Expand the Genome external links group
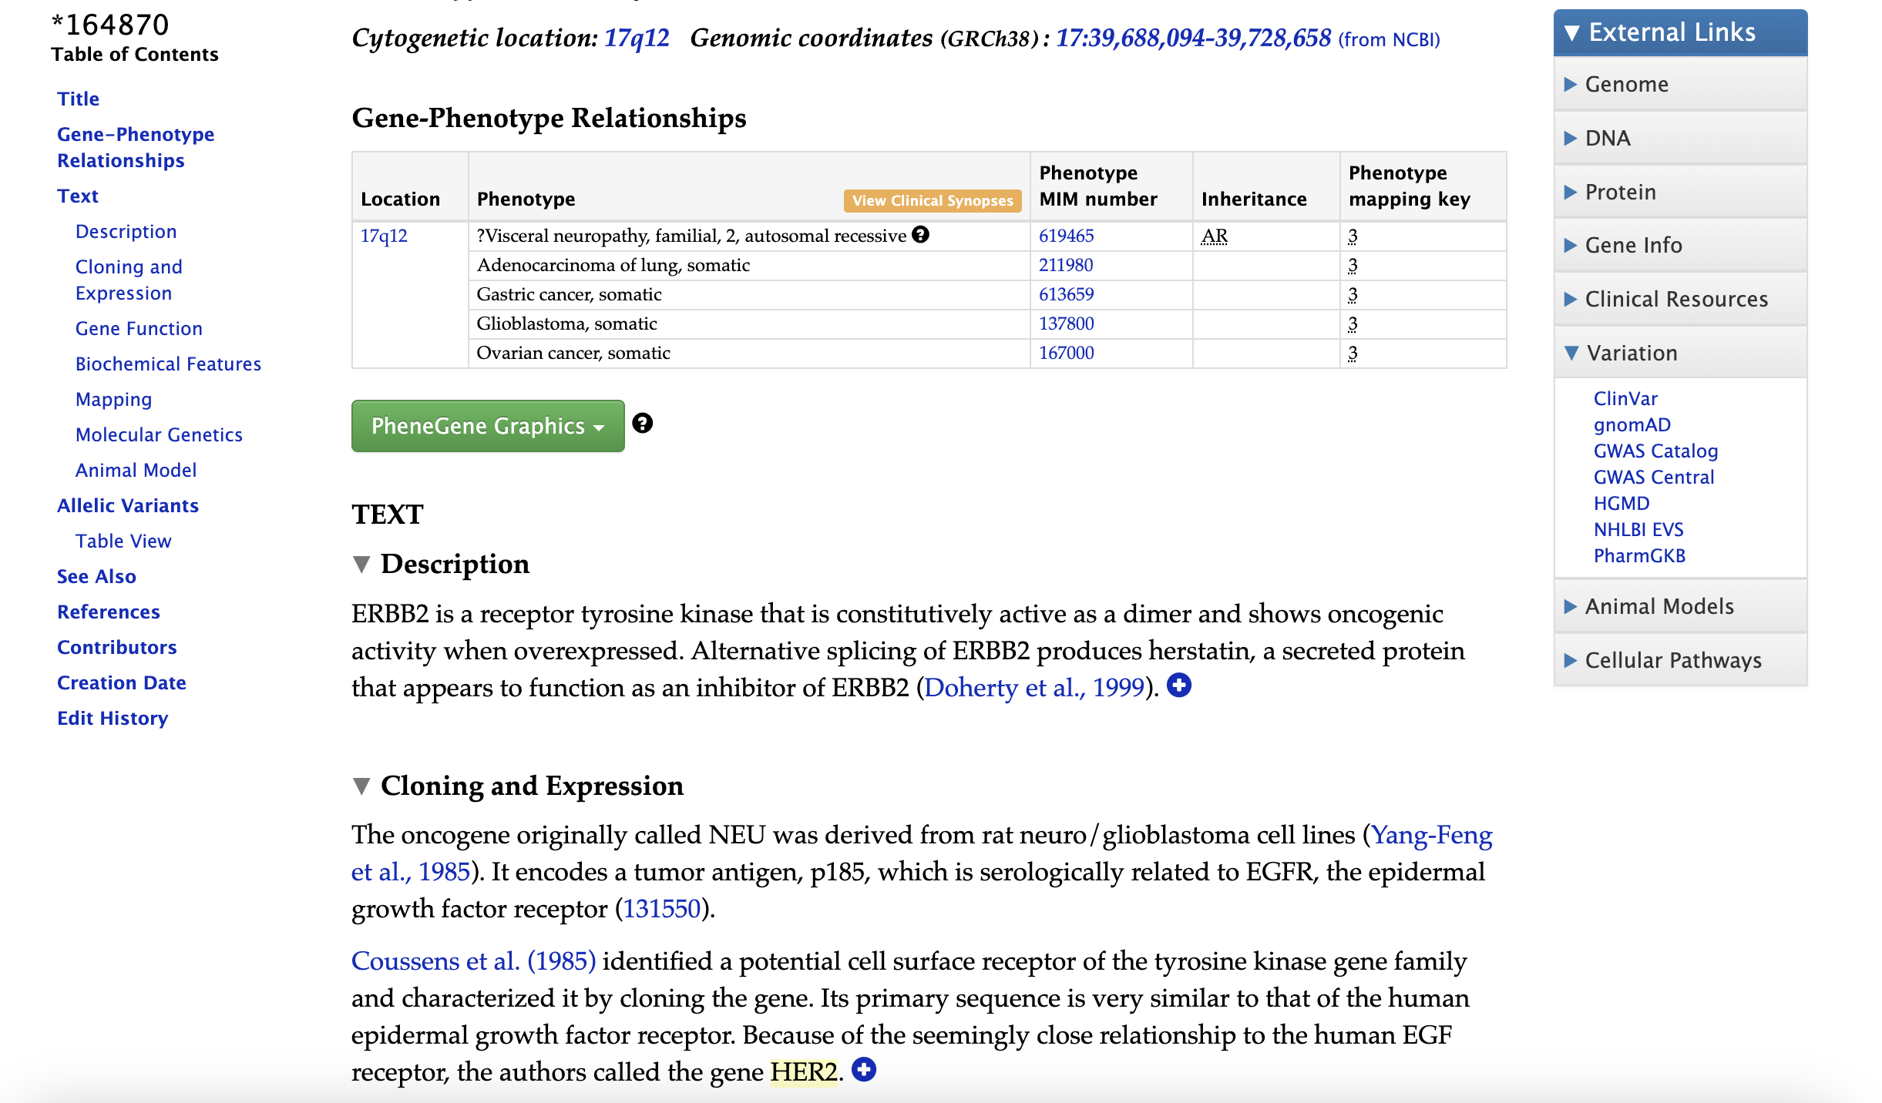Viewport: 1882px width, 1103px height. click(1680, 84)
